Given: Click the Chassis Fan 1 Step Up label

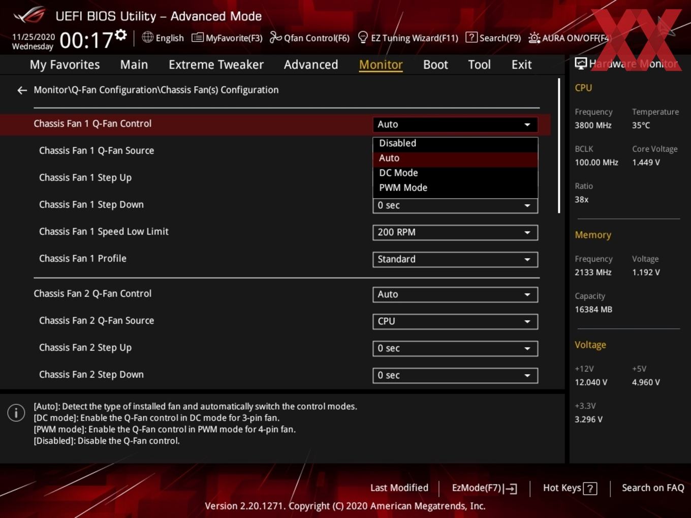Looking at the screenshot, I should pos(85,178).
